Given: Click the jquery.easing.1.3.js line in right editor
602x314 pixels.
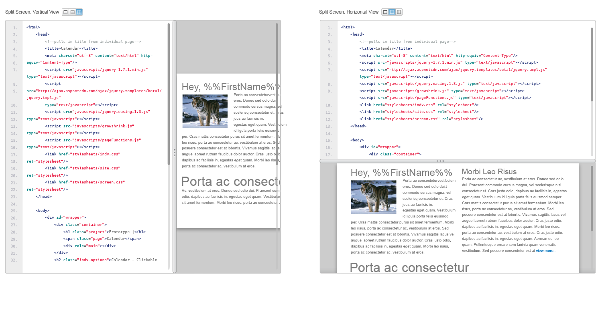Looking at the screenshot, I should [450, 84].
